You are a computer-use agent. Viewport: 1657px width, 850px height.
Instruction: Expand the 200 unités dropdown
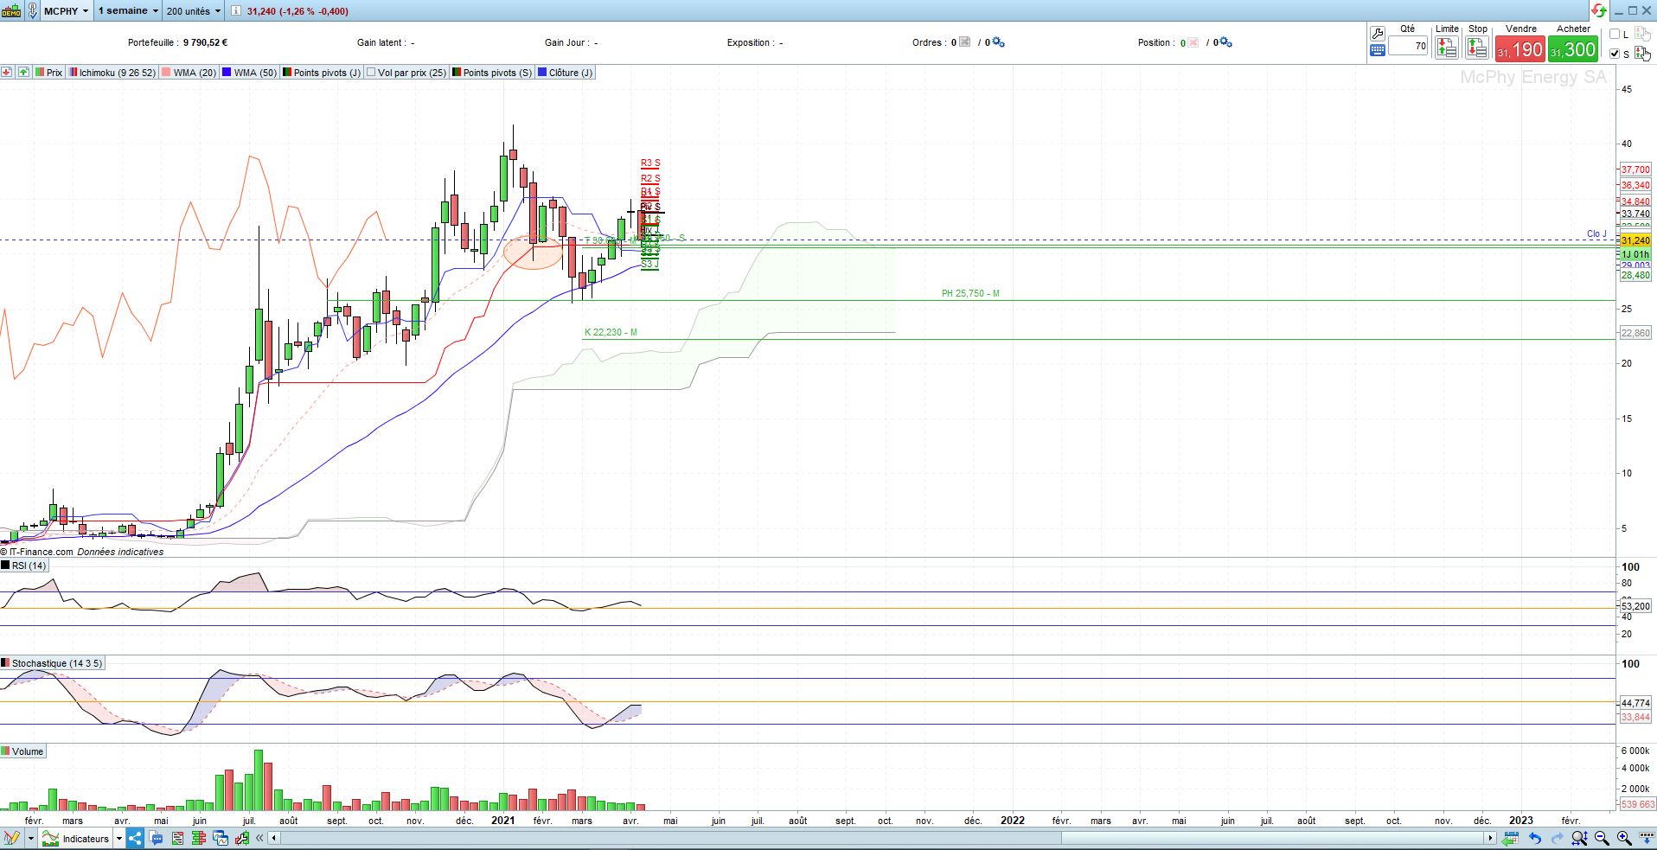pos(194,11)
